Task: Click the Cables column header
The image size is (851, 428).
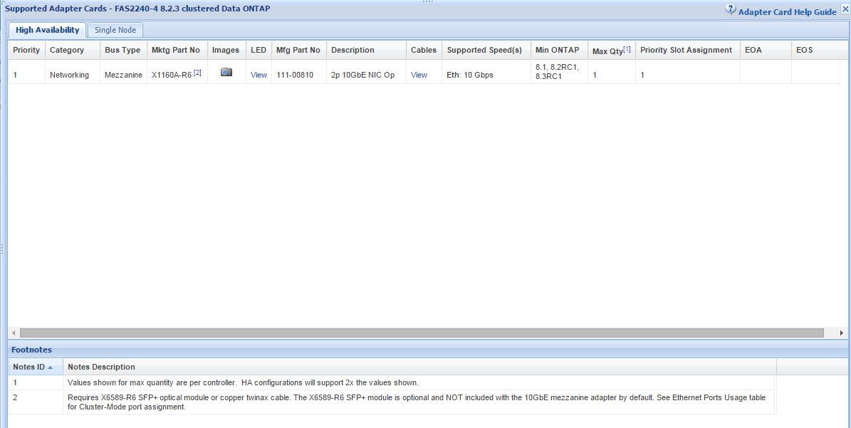Action: tap(424, 50)
